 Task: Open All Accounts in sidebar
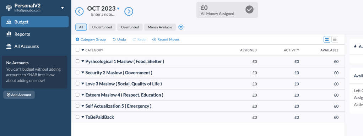pyautogui.click(x=35, y=46)
